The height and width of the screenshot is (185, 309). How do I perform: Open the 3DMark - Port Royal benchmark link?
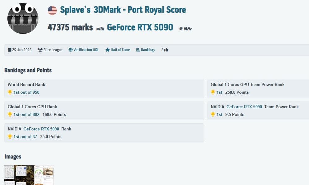140,10
